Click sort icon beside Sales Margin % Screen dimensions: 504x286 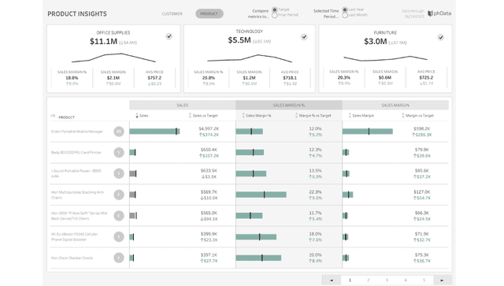point(243,116)
